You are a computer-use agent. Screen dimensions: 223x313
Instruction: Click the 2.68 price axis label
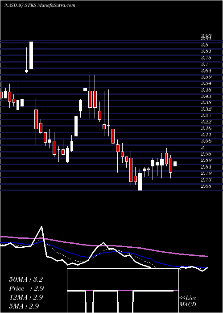point(206,186)
